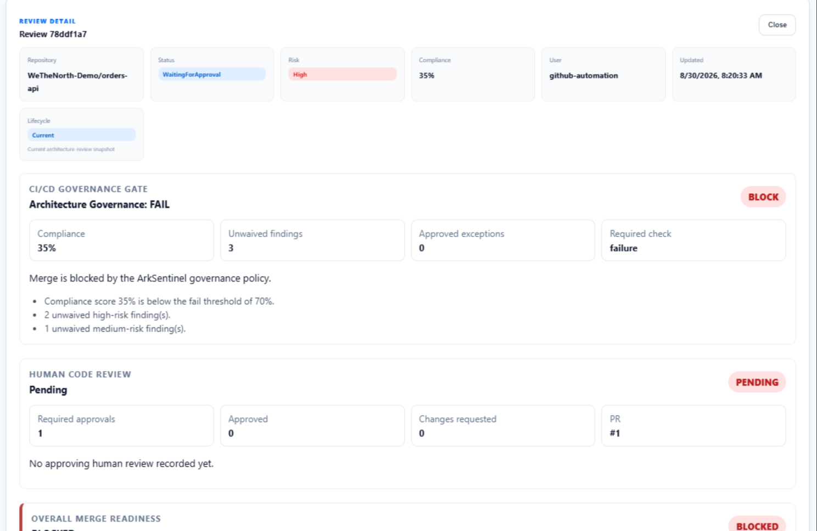Click Approved card showing 0
Image resolution: width=817 pixels, height=531 pixels.
(312, 426)
